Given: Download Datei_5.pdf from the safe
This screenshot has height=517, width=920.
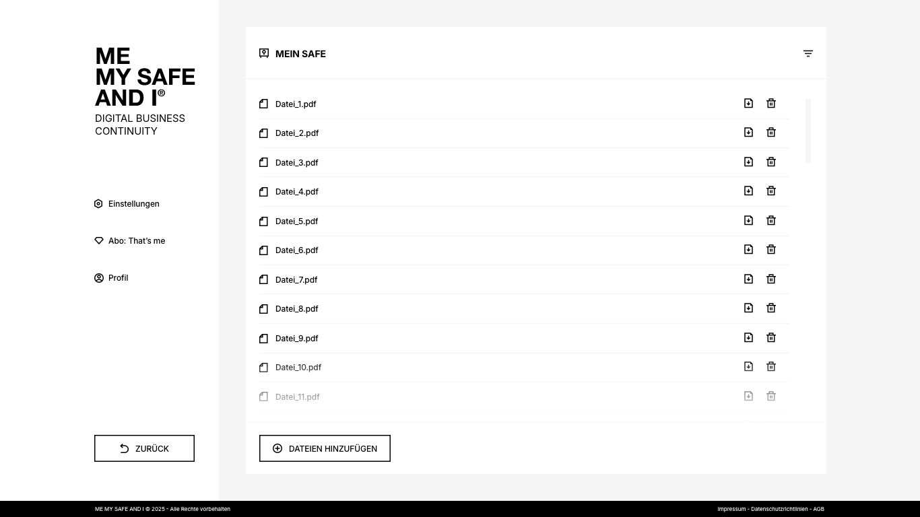Looking at the screenshot, I should (748, 220).
